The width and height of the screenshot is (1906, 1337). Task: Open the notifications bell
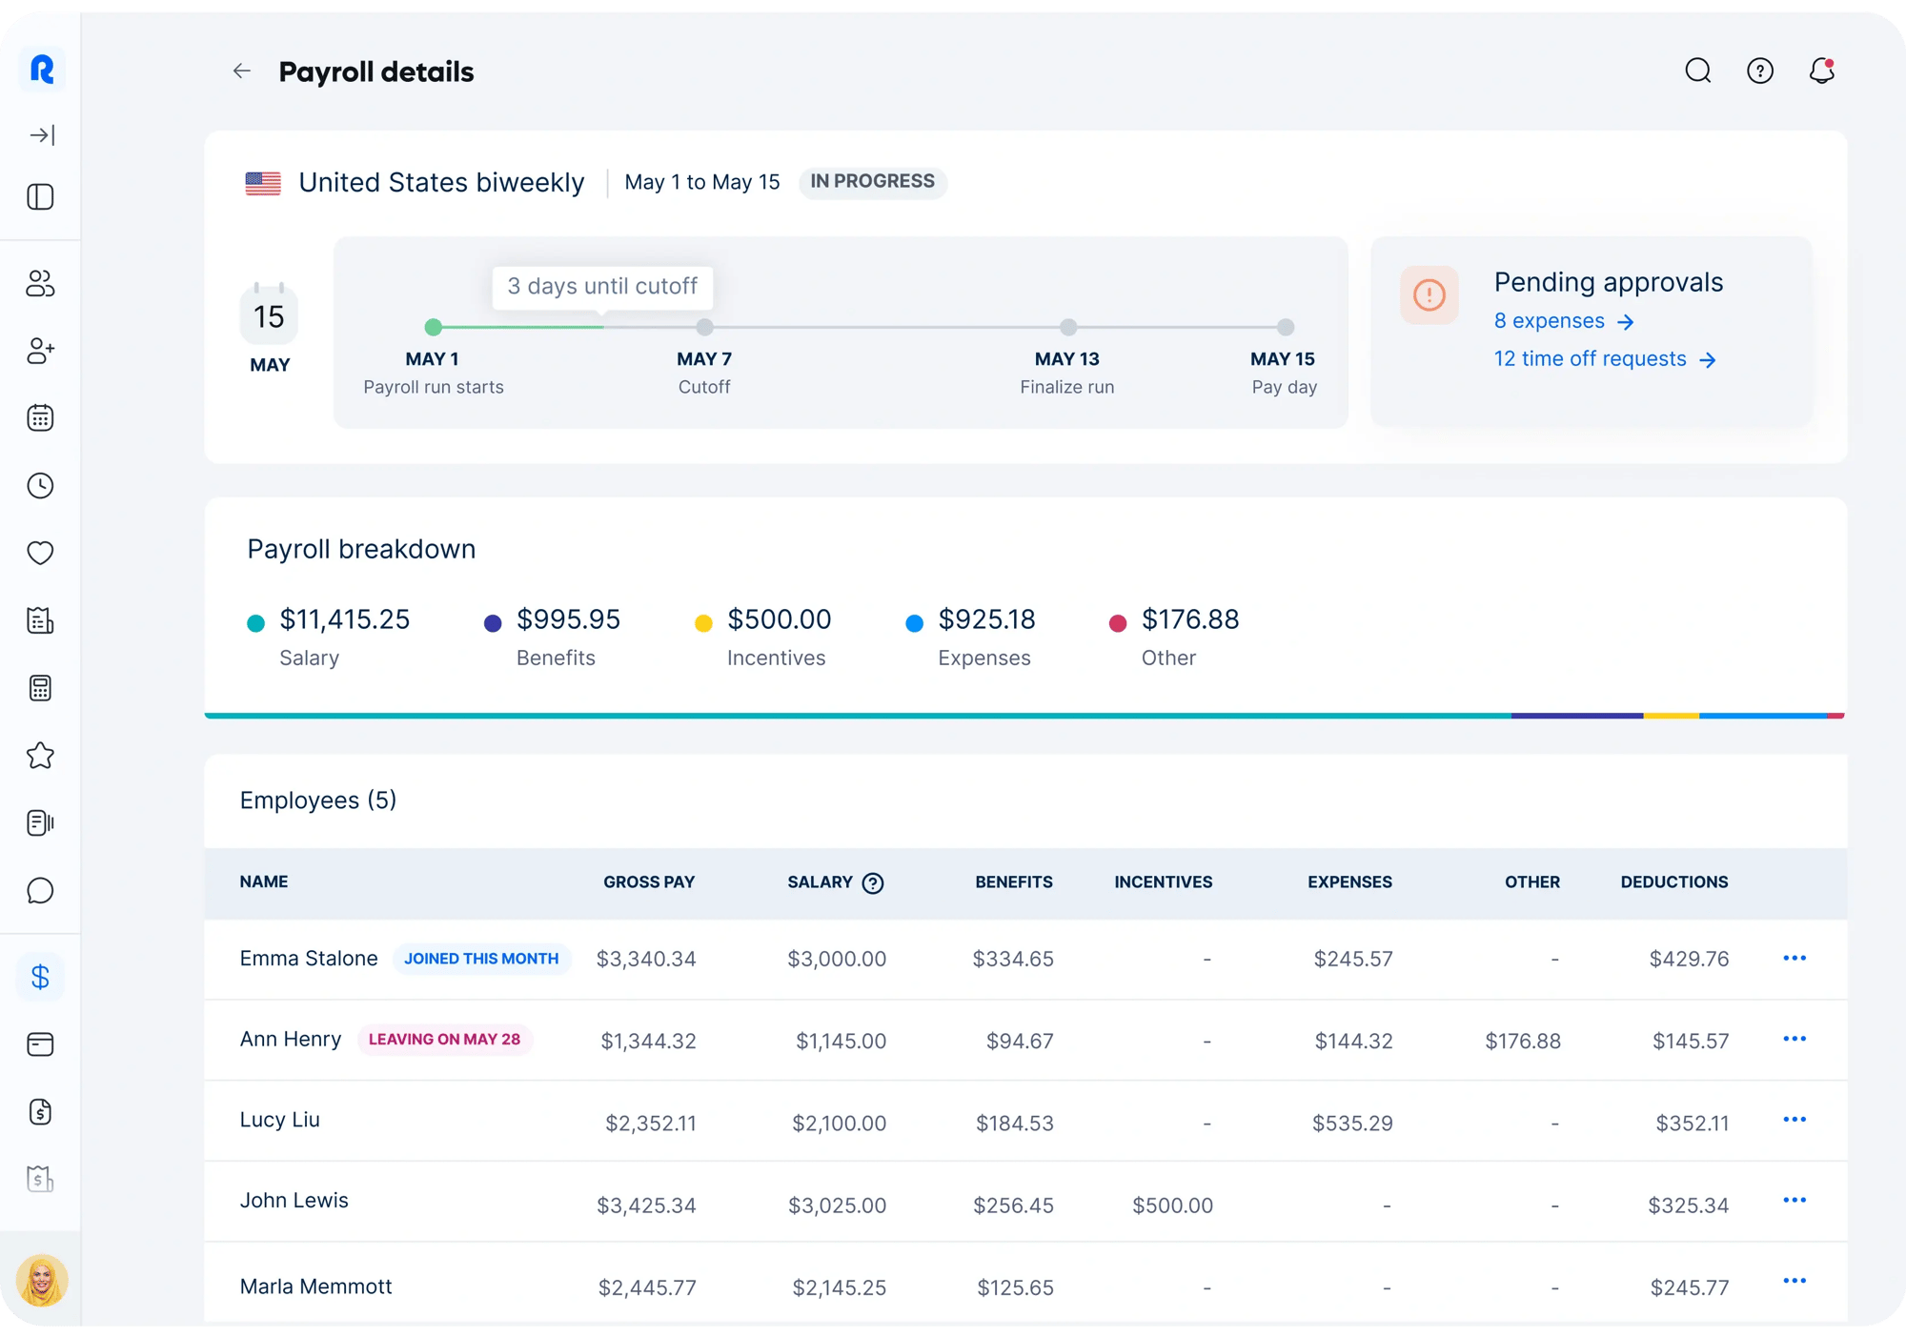pos(1821,71)
